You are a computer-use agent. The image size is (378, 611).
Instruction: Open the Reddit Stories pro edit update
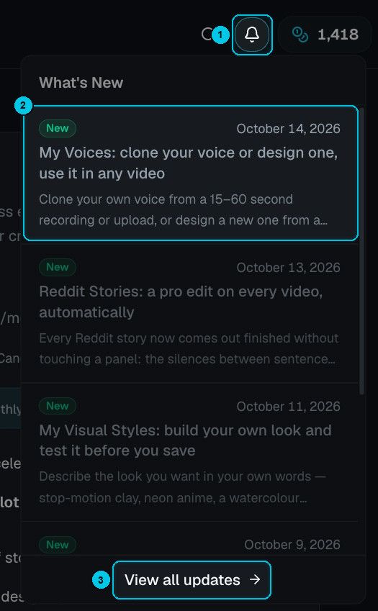[190, 313]
